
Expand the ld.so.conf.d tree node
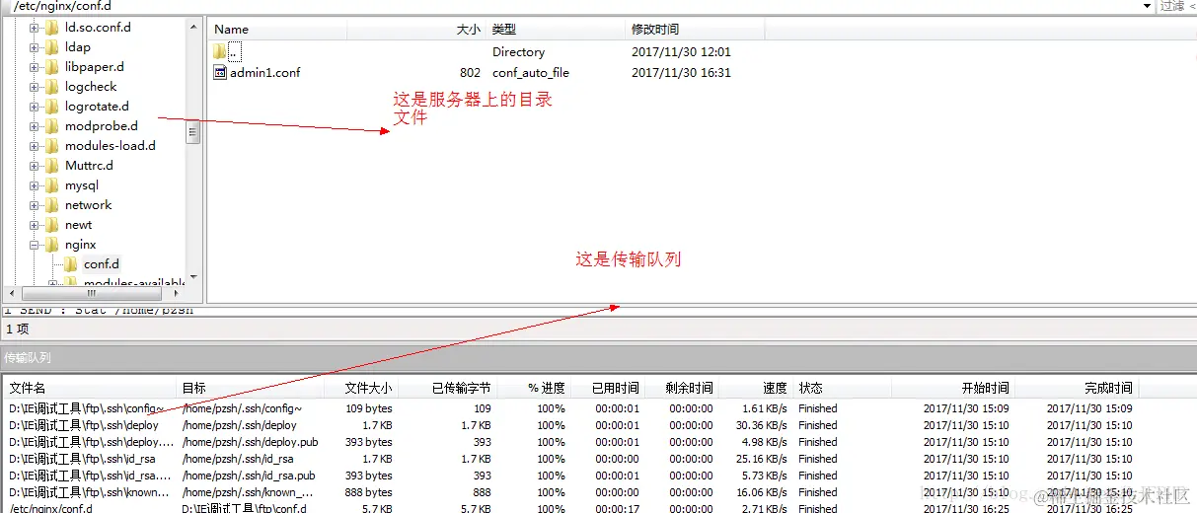point(34,28)
